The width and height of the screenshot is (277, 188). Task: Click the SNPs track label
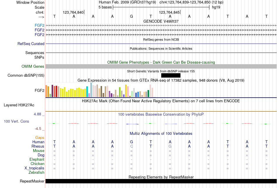click(39, 57)
